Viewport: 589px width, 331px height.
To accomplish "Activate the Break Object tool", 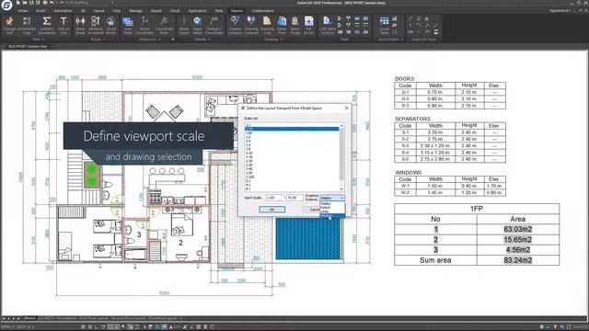I will pos(184,26).
